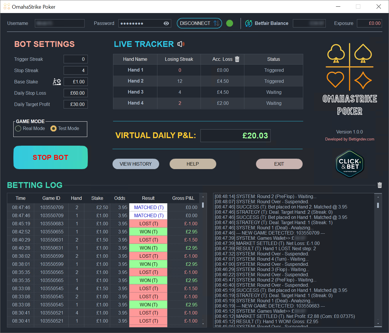Image resolution: width=389 pixels, height=333 pixels.
Task: Click the betting log table scroll-down arrow
Action: point(203,324)
